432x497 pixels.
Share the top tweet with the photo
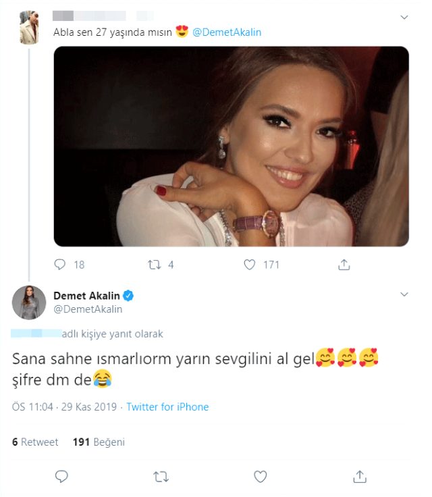[x=344, y=265]
